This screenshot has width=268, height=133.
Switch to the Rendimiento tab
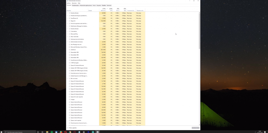pos(75,5)
